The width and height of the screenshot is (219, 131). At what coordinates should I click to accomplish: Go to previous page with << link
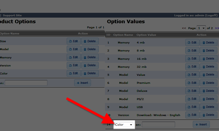tap(184, 28)
